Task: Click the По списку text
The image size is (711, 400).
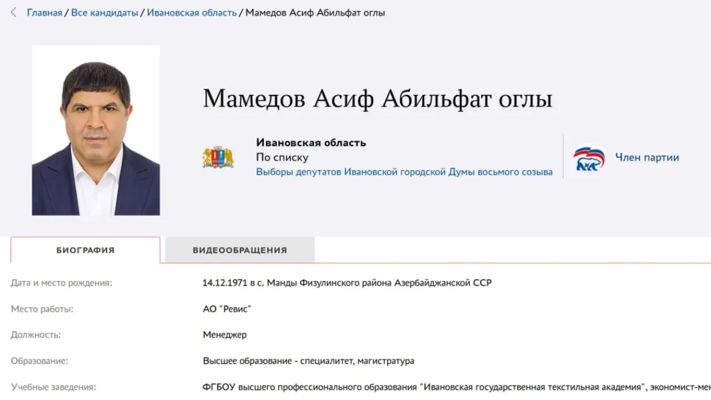Action: (282, 157)
